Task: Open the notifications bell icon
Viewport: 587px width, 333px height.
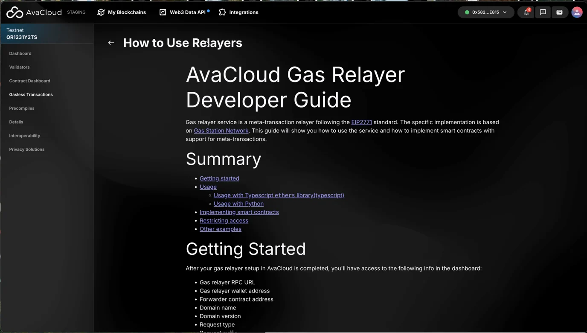Action: point(526,12)
